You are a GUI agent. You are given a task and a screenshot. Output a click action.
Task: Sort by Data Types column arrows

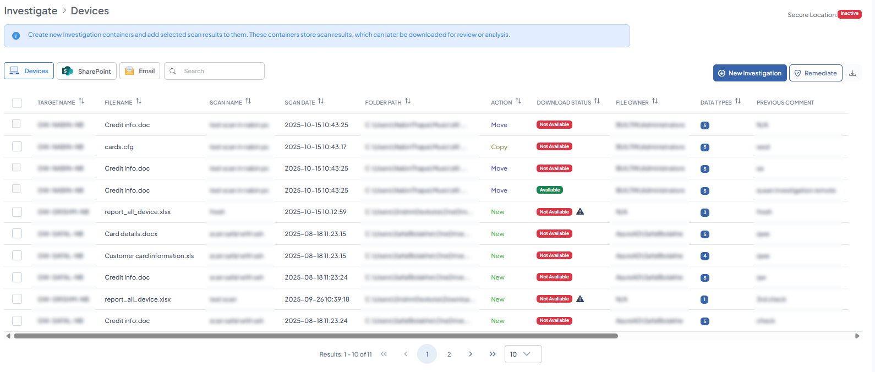point(738,102)
